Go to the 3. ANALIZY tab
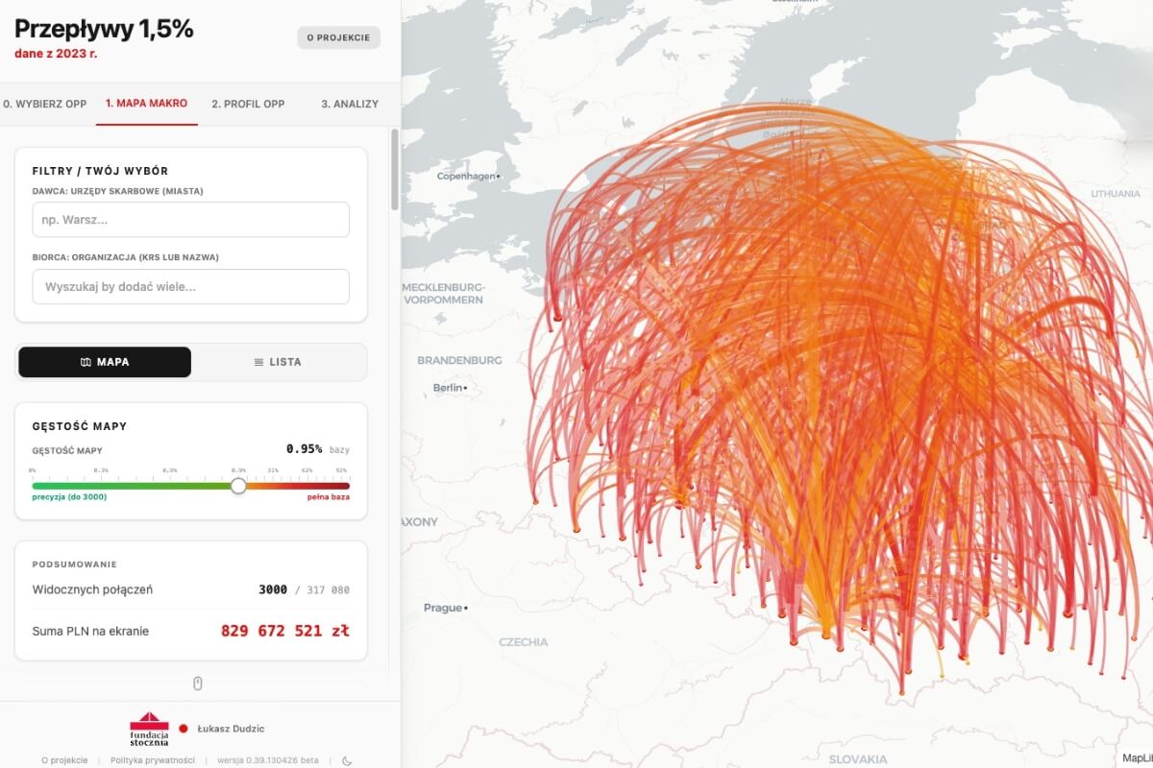Image resolution: width=1153 pixels, height=768 pixels. tap(350, 104)
